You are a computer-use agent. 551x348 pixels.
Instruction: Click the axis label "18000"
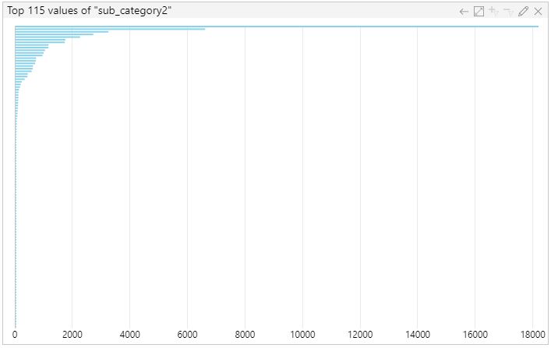coord(533,335)
